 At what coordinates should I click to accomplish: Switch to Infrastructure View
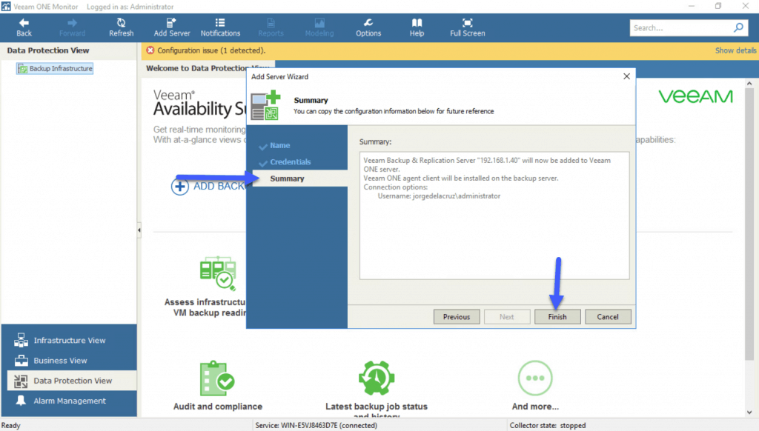click(70, 341)
